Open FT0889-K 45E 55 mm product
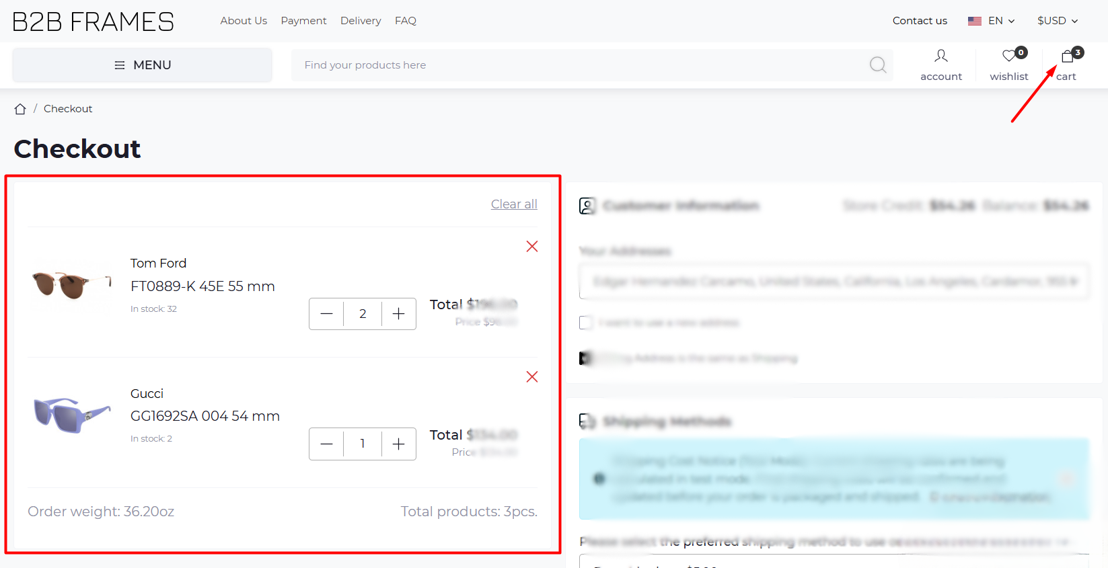The height and width of the screenshot is (568, 1108). 202,286
